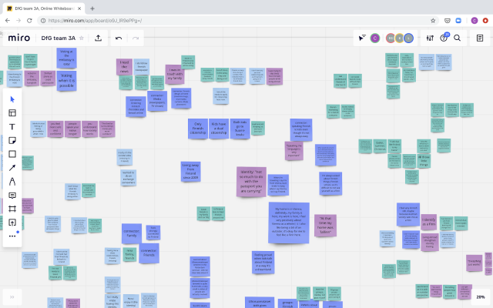The image size is (493, 308).
Task: Select the Pen drawing tool
Action: (x=12, y=181)
